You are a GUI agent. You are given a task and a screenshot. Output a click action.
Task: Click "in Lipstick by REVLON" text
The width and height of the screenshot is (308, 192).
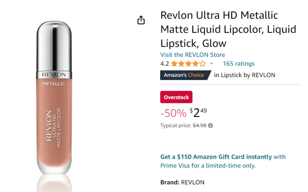245,75
